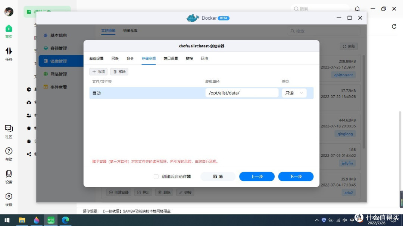The image size is (403, 226).
Task: Click the 下一步 button
Action: click(x=296, y=176)
